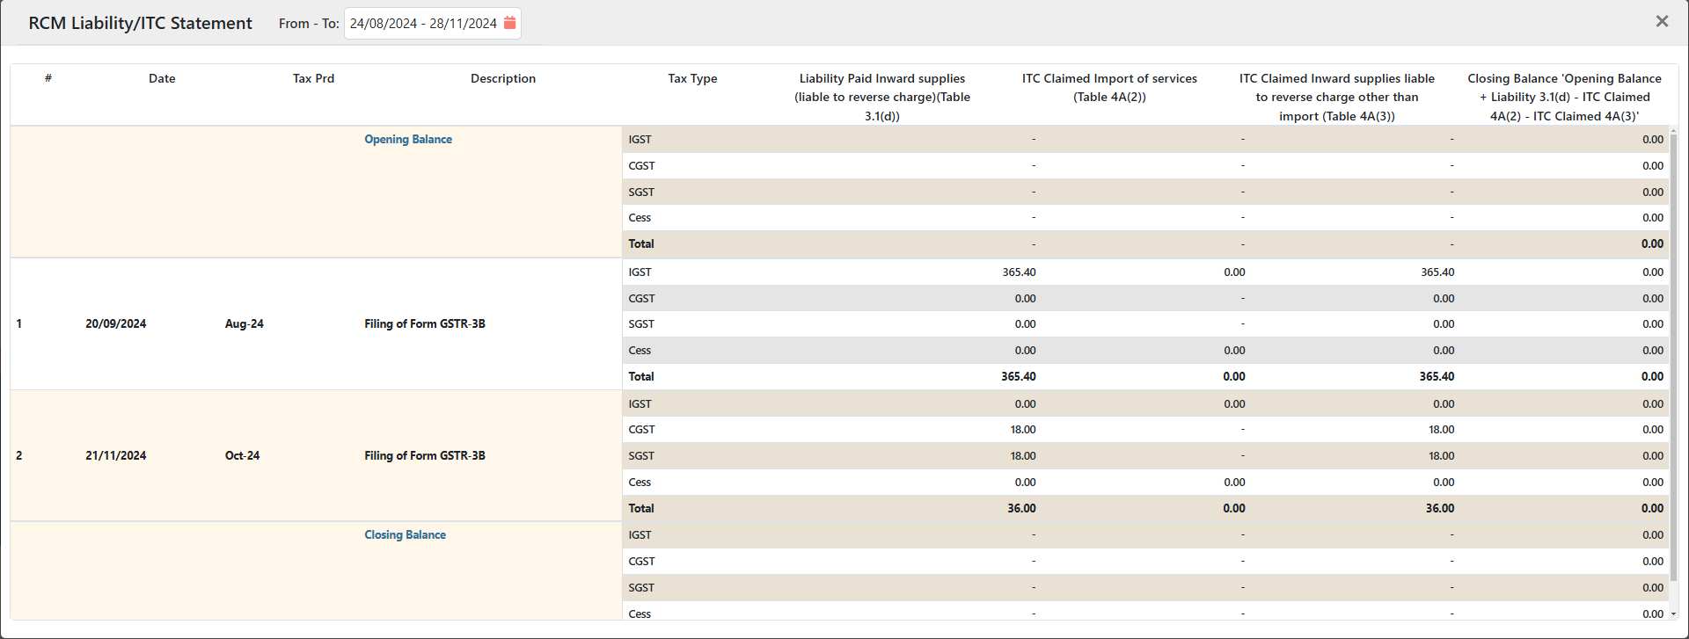Click 18.00 CGST liability paid in Oct-24
Screen dimensions: 1689x639
(1023, 429)
